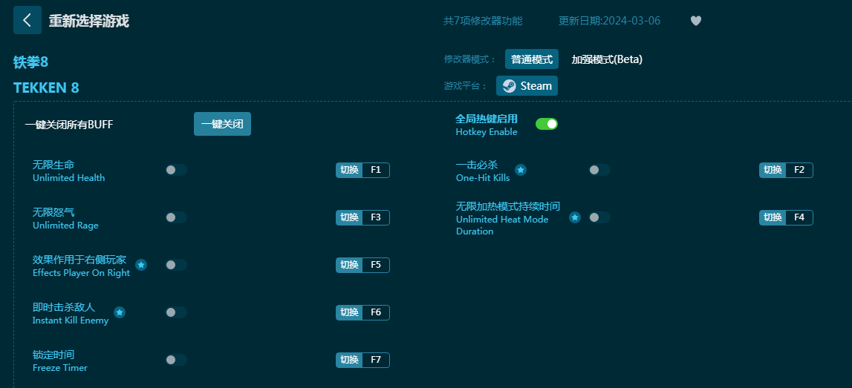Switch on Effects Player On Right

(175, 265)
